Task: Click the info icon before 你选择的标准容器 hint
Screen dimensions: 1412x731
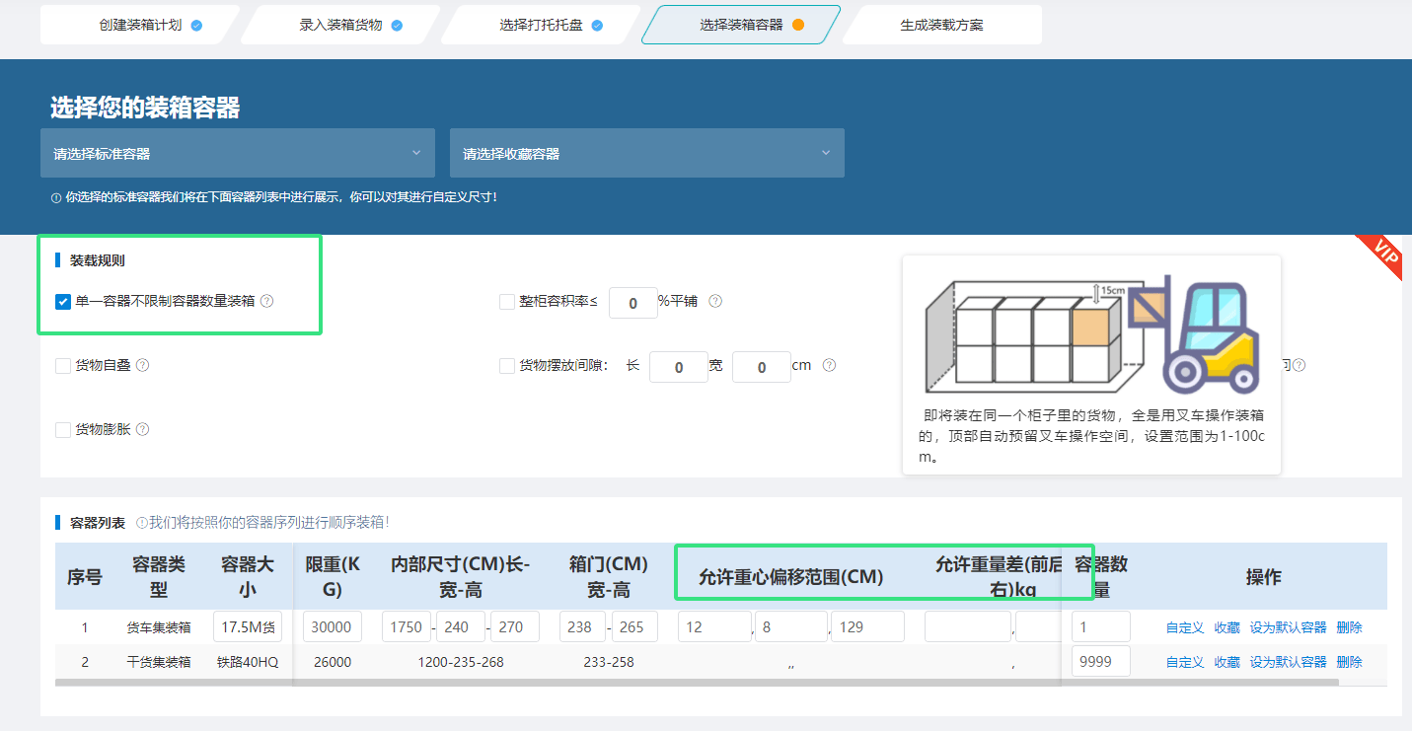Action: point(56,197)
